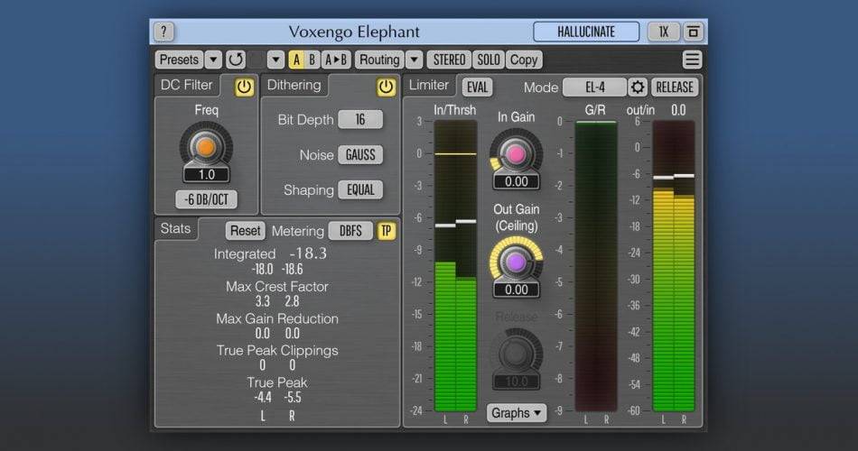Click the window size icon in the title bar
This screenshot has width=858, height=451.
[694, 32]
